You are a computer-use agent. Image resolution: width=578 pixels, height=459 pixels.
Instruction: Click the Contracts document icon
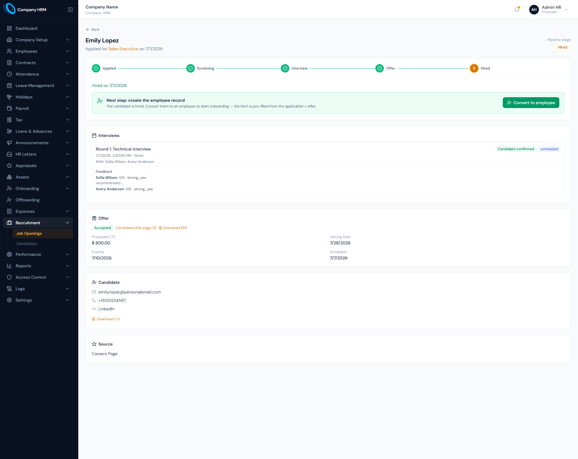point(9,63)
